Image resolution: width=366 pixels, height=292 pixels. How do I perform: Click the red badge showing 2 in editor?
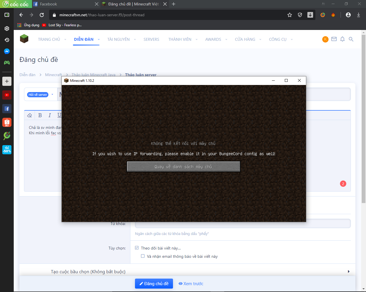coord(343,184)
